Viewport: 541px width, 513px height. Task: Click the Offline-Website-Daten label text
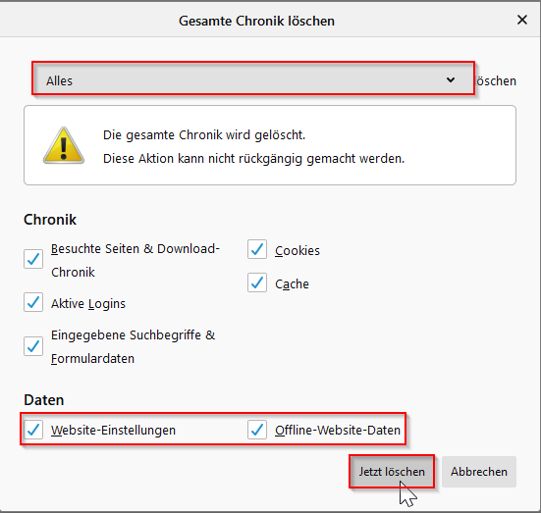coord(338,431)
